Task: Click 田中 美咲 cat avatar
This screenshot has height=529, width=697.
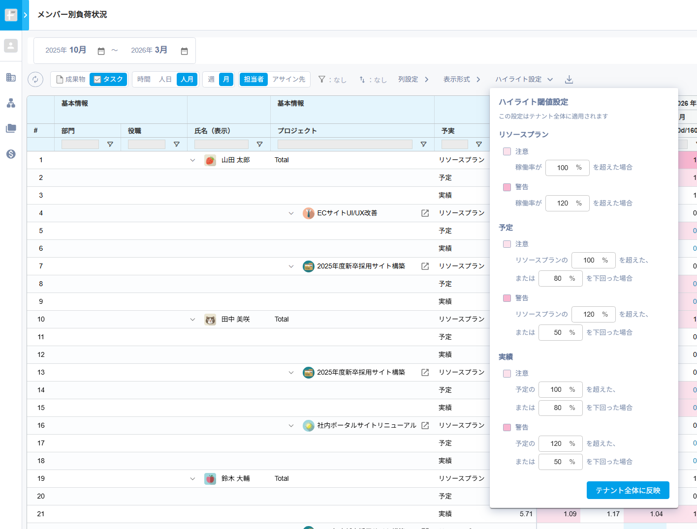Action: pyautogui.click(x=210, y=320)
